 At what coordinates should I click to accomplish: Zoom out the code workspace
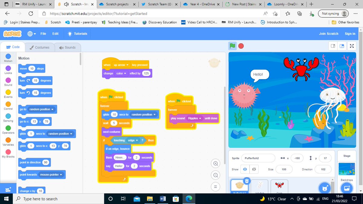coord(215,175)
